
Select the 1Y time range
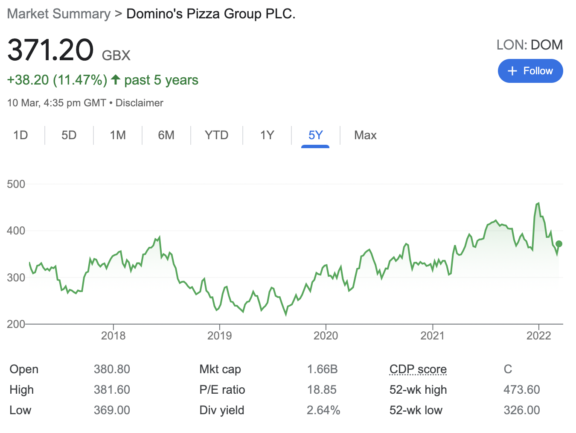pos(267,135)
